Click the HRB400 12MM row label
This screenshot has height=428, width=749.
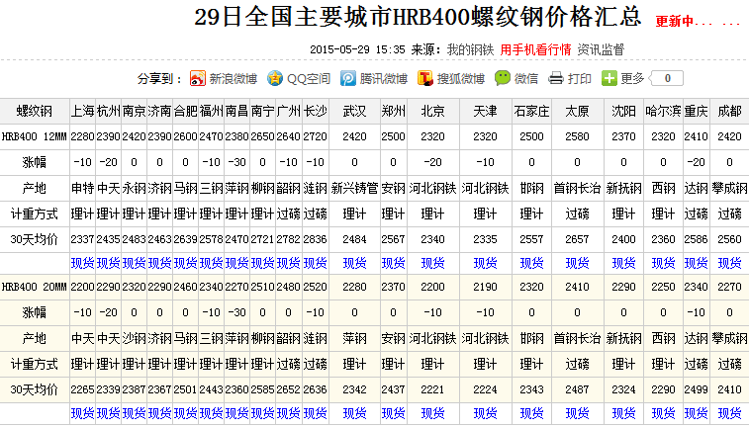click(35, 137)
